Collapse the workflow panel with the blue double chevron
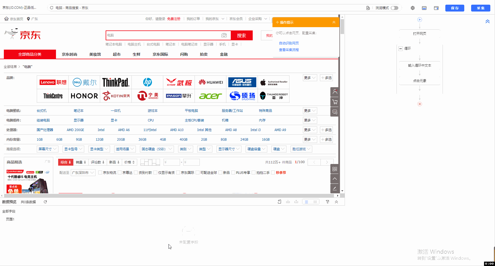Screen dimensions: 495x266 488,21
